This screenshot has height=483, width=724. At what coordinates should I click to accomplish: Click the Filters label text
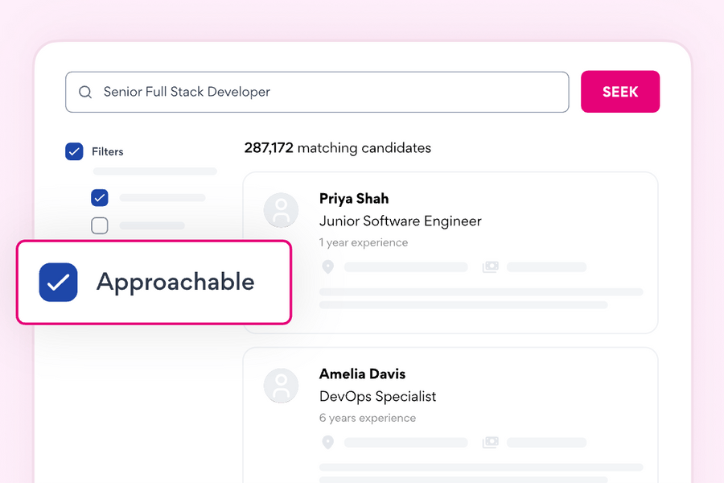tap(107, 151)
